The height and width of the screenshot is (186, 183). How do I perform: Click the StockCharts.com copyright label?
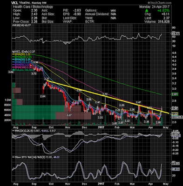(159, 3)
